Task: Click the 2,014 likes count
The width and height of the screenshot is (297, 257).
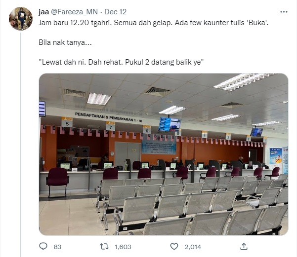Action: pyautogui.click(x=193, y=247)
